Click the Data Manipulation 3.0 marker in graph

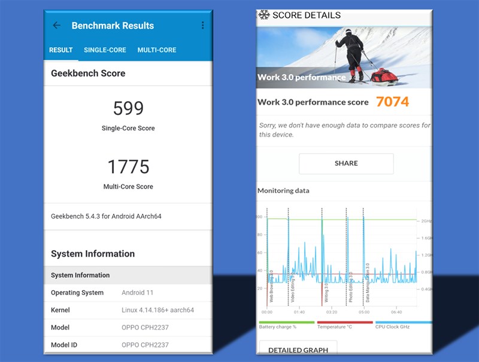pos(368,282)
